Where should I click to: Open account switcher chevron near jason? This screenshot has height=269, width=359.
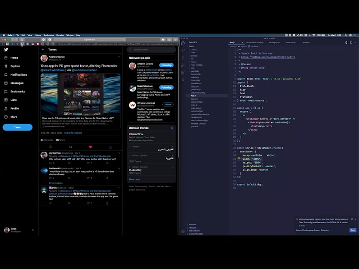(x=33, y=230)
